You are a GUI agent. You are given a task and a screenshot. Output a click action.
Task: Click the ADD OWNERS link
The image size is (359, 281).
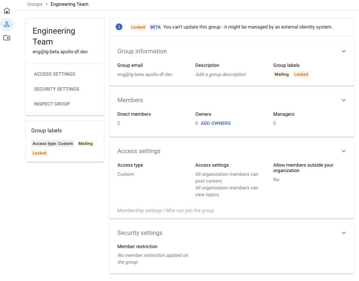point(216,123)
